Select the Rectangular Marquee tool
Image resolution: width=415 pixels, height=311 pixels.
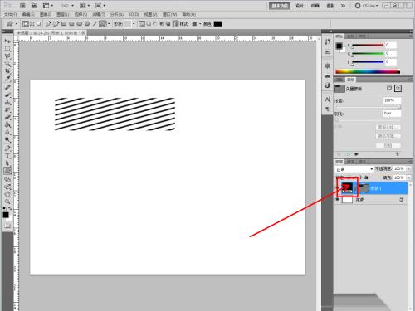[x=7, y=49]
